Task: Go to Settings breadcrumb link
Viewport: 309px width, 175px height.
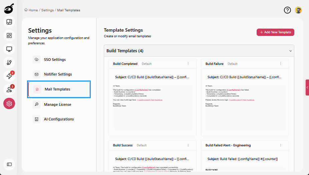Action: click(x=47, y=10)
